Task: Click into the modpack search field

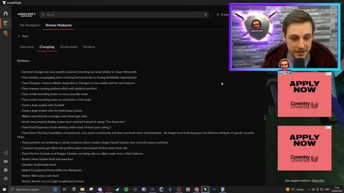Action: 124,14
